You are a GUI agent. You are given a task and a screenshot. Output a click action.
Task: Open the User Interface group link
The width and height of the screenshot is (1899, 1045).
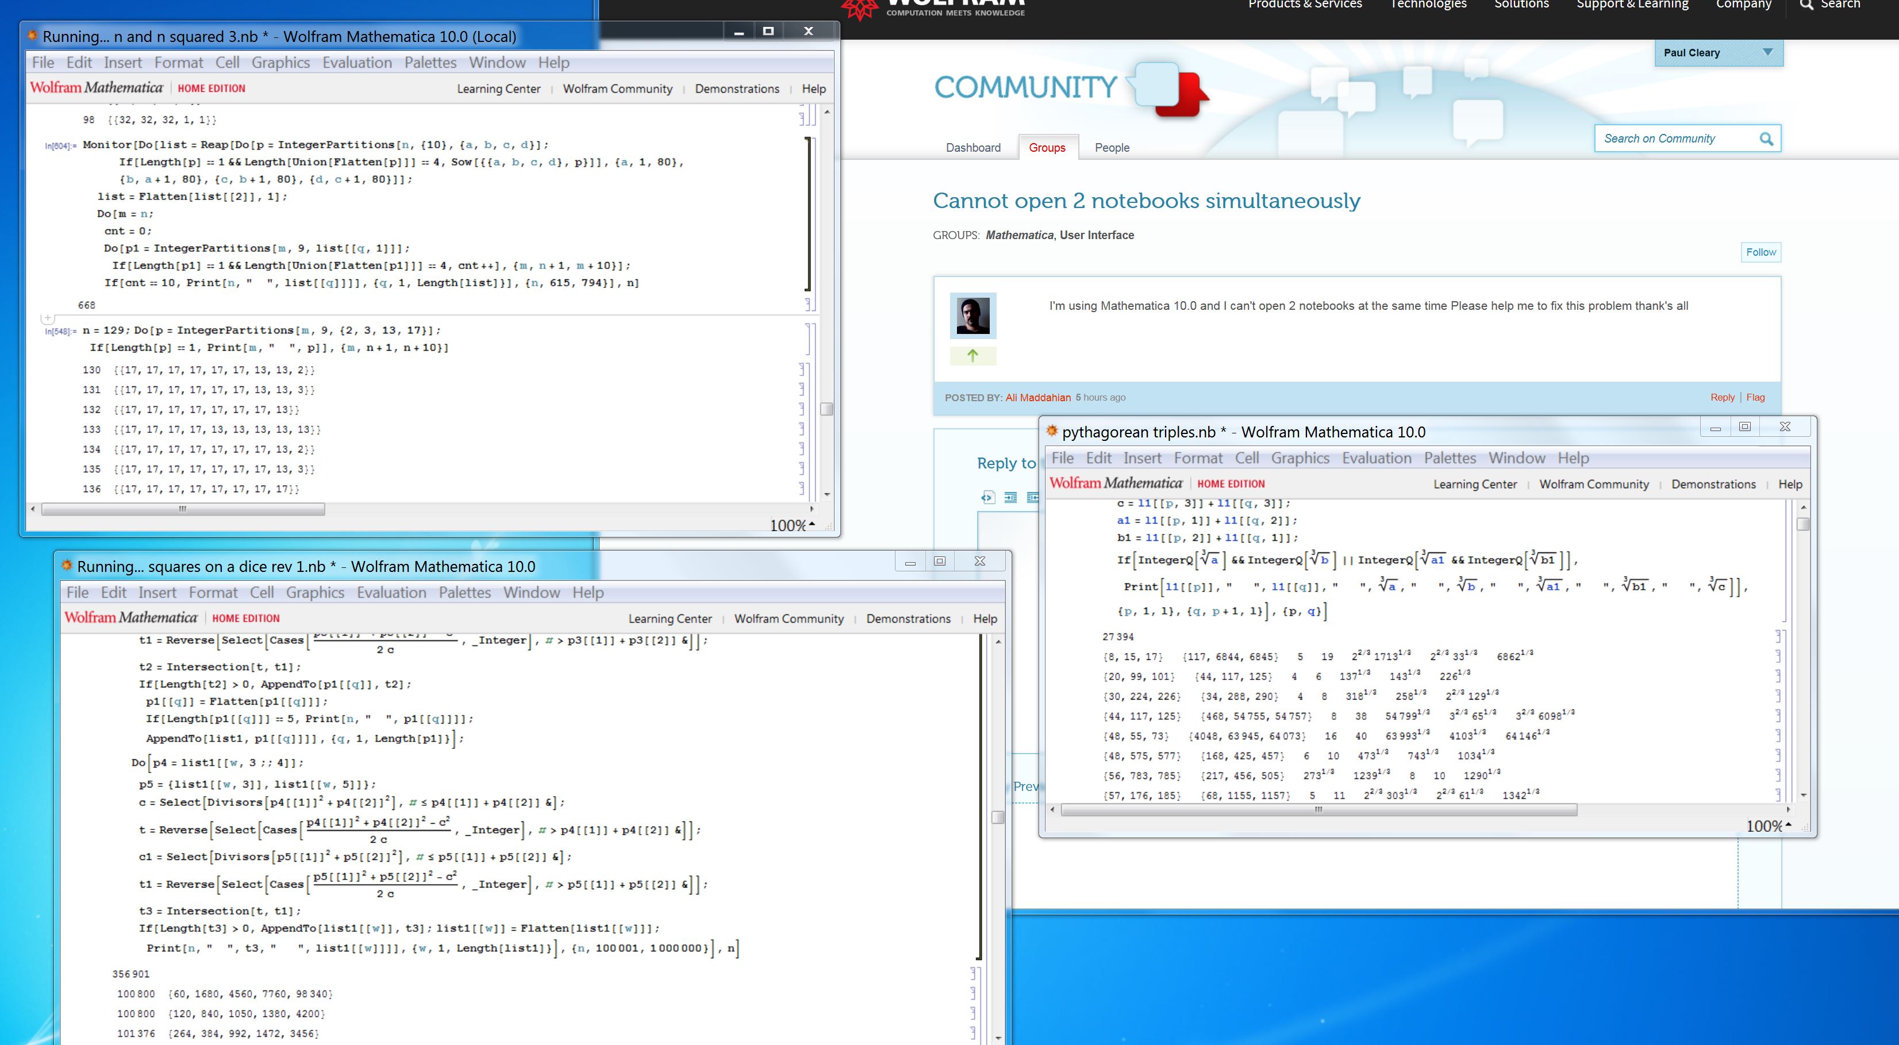(1097, 235)
